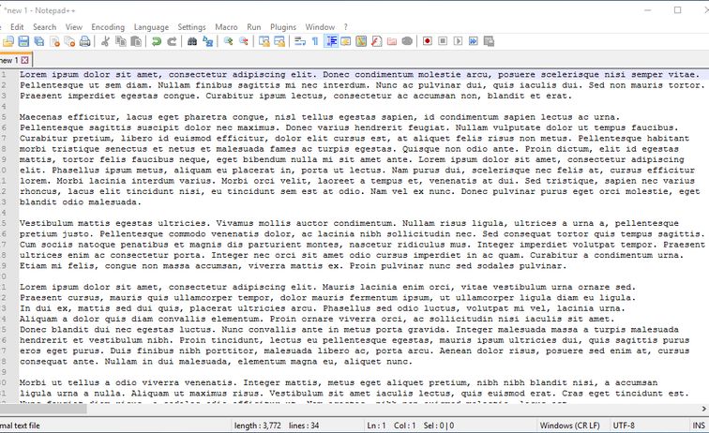
Task: Open the Plugins menu
Action: (283, 27)
